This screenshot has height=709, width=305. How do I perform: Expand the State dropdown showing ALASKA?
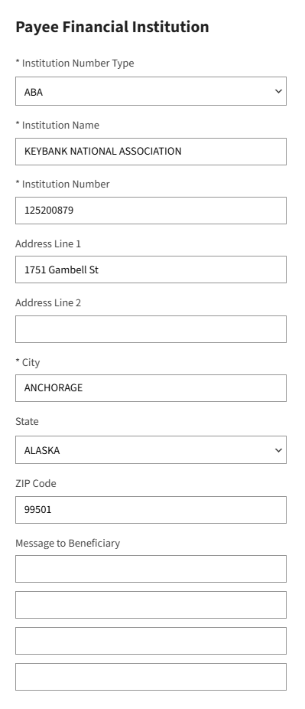[151, 450]
